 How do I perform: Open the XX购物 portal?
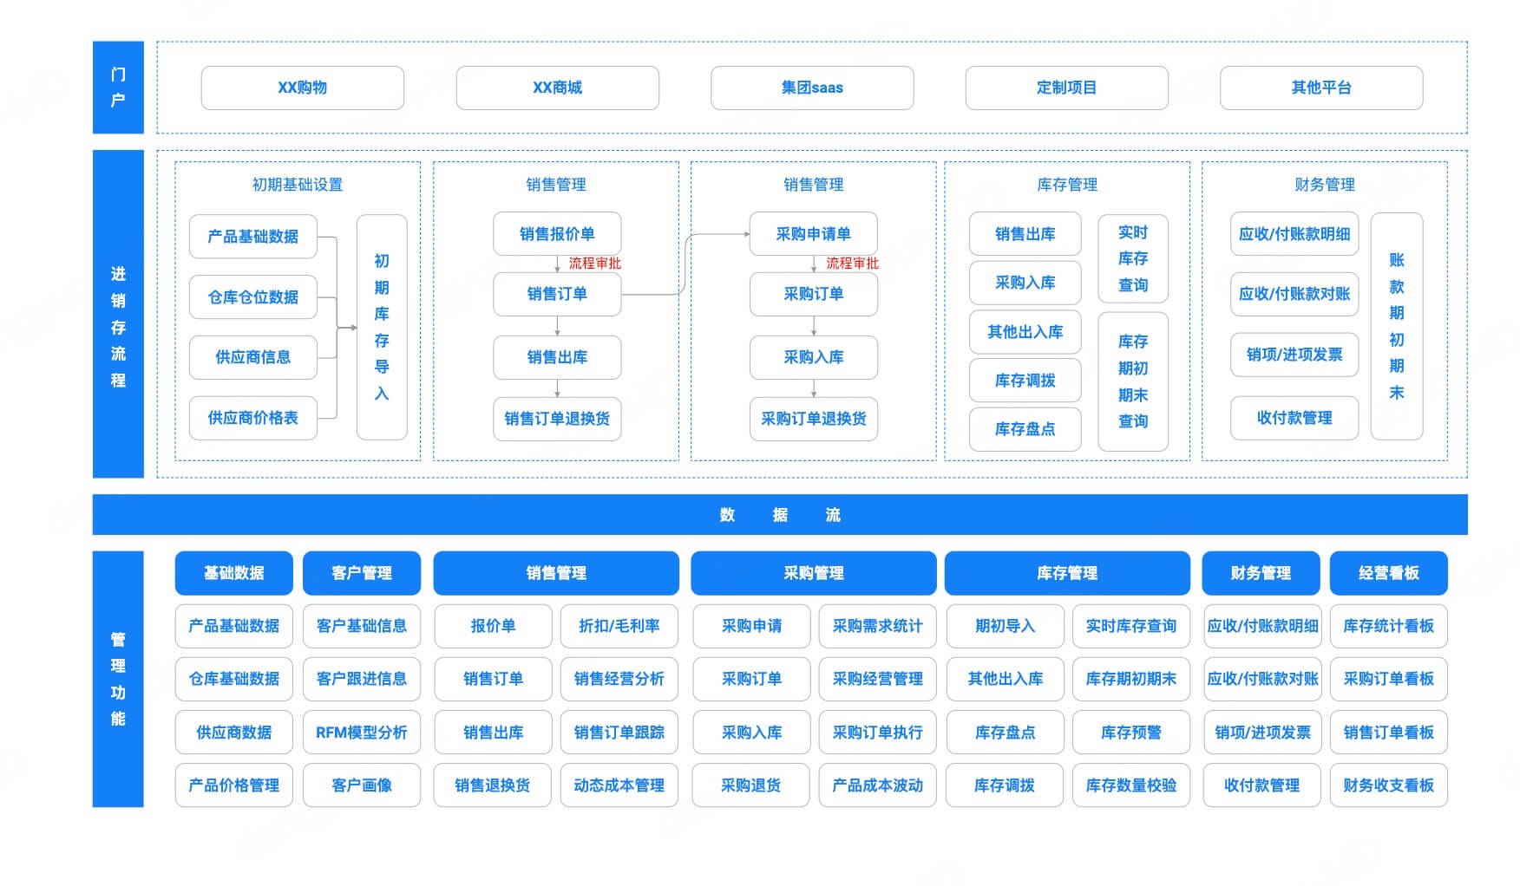point(302,88)
